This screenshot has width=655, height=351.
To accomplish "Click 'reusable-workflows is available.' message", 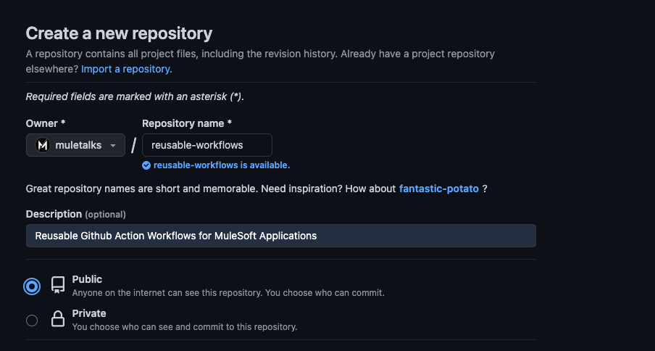I will [x=222, y=165].
